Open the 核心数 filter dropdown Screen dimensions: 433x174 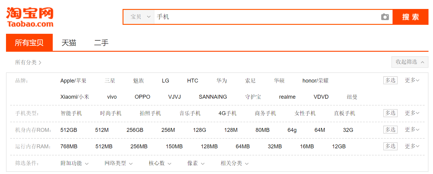point(160,163)
